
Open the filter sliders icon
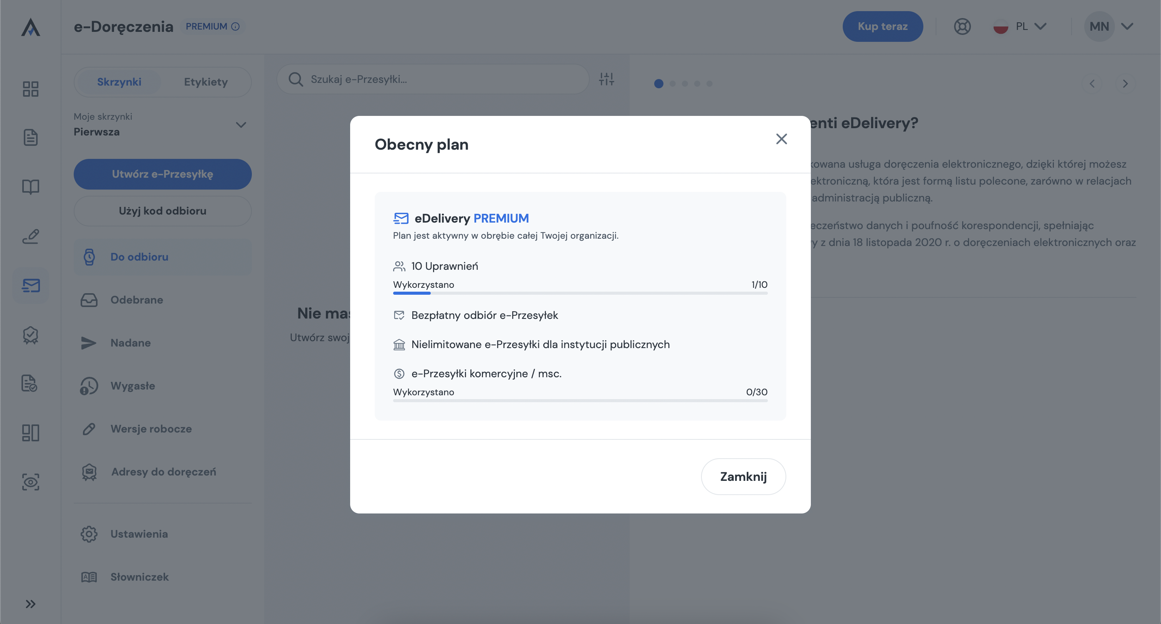(607, 79)
